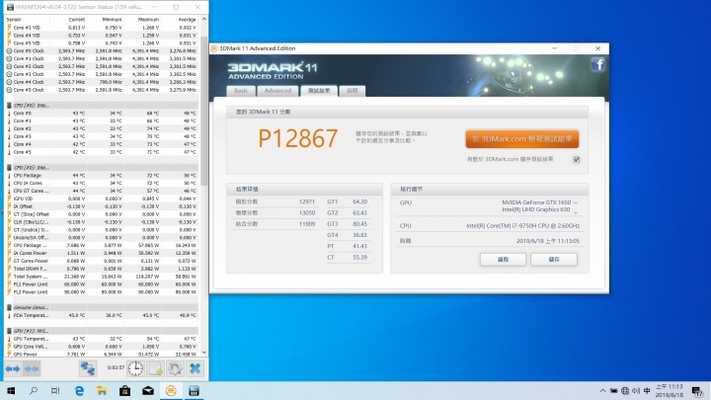Click NVIDIA GeForce GTX 1650 GPU entry
711x400 pixels.
pos(536,202)
